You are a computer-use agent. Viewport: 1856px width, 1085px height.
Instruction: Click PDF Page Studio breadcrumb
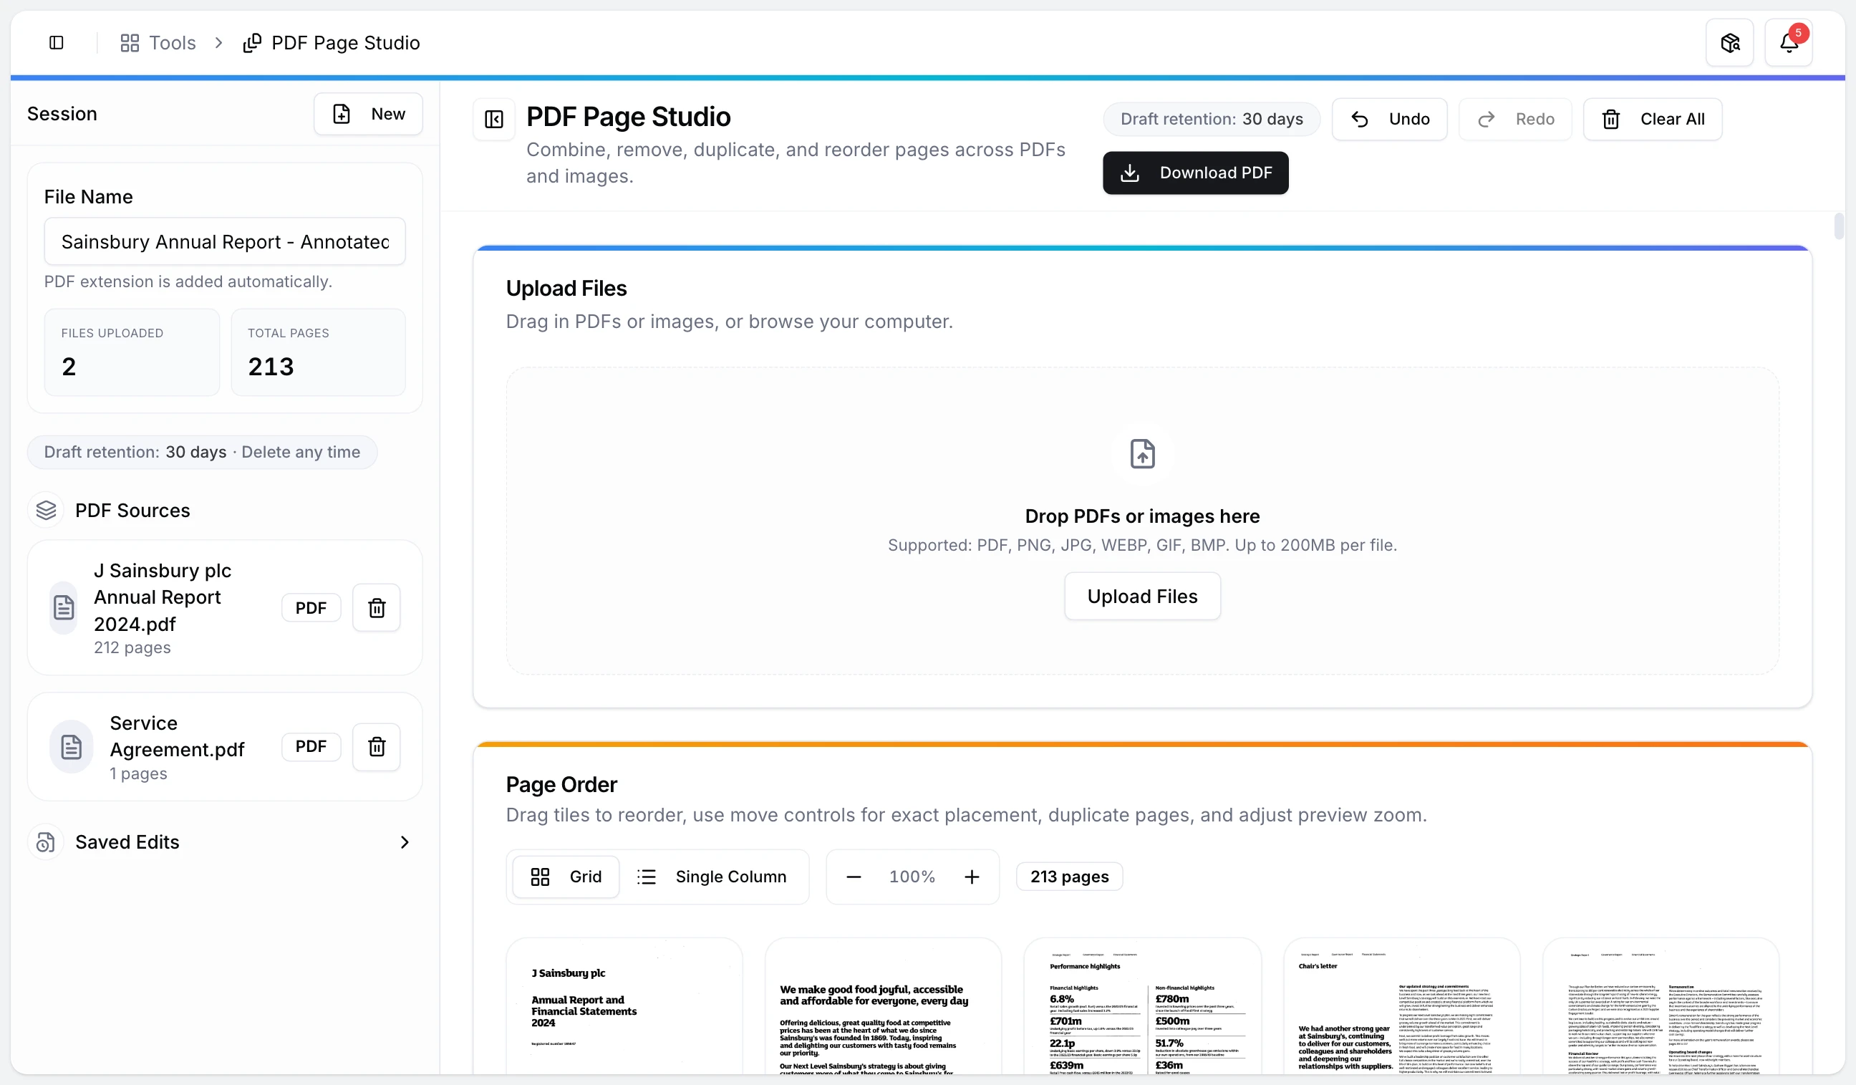coord(332,43)
